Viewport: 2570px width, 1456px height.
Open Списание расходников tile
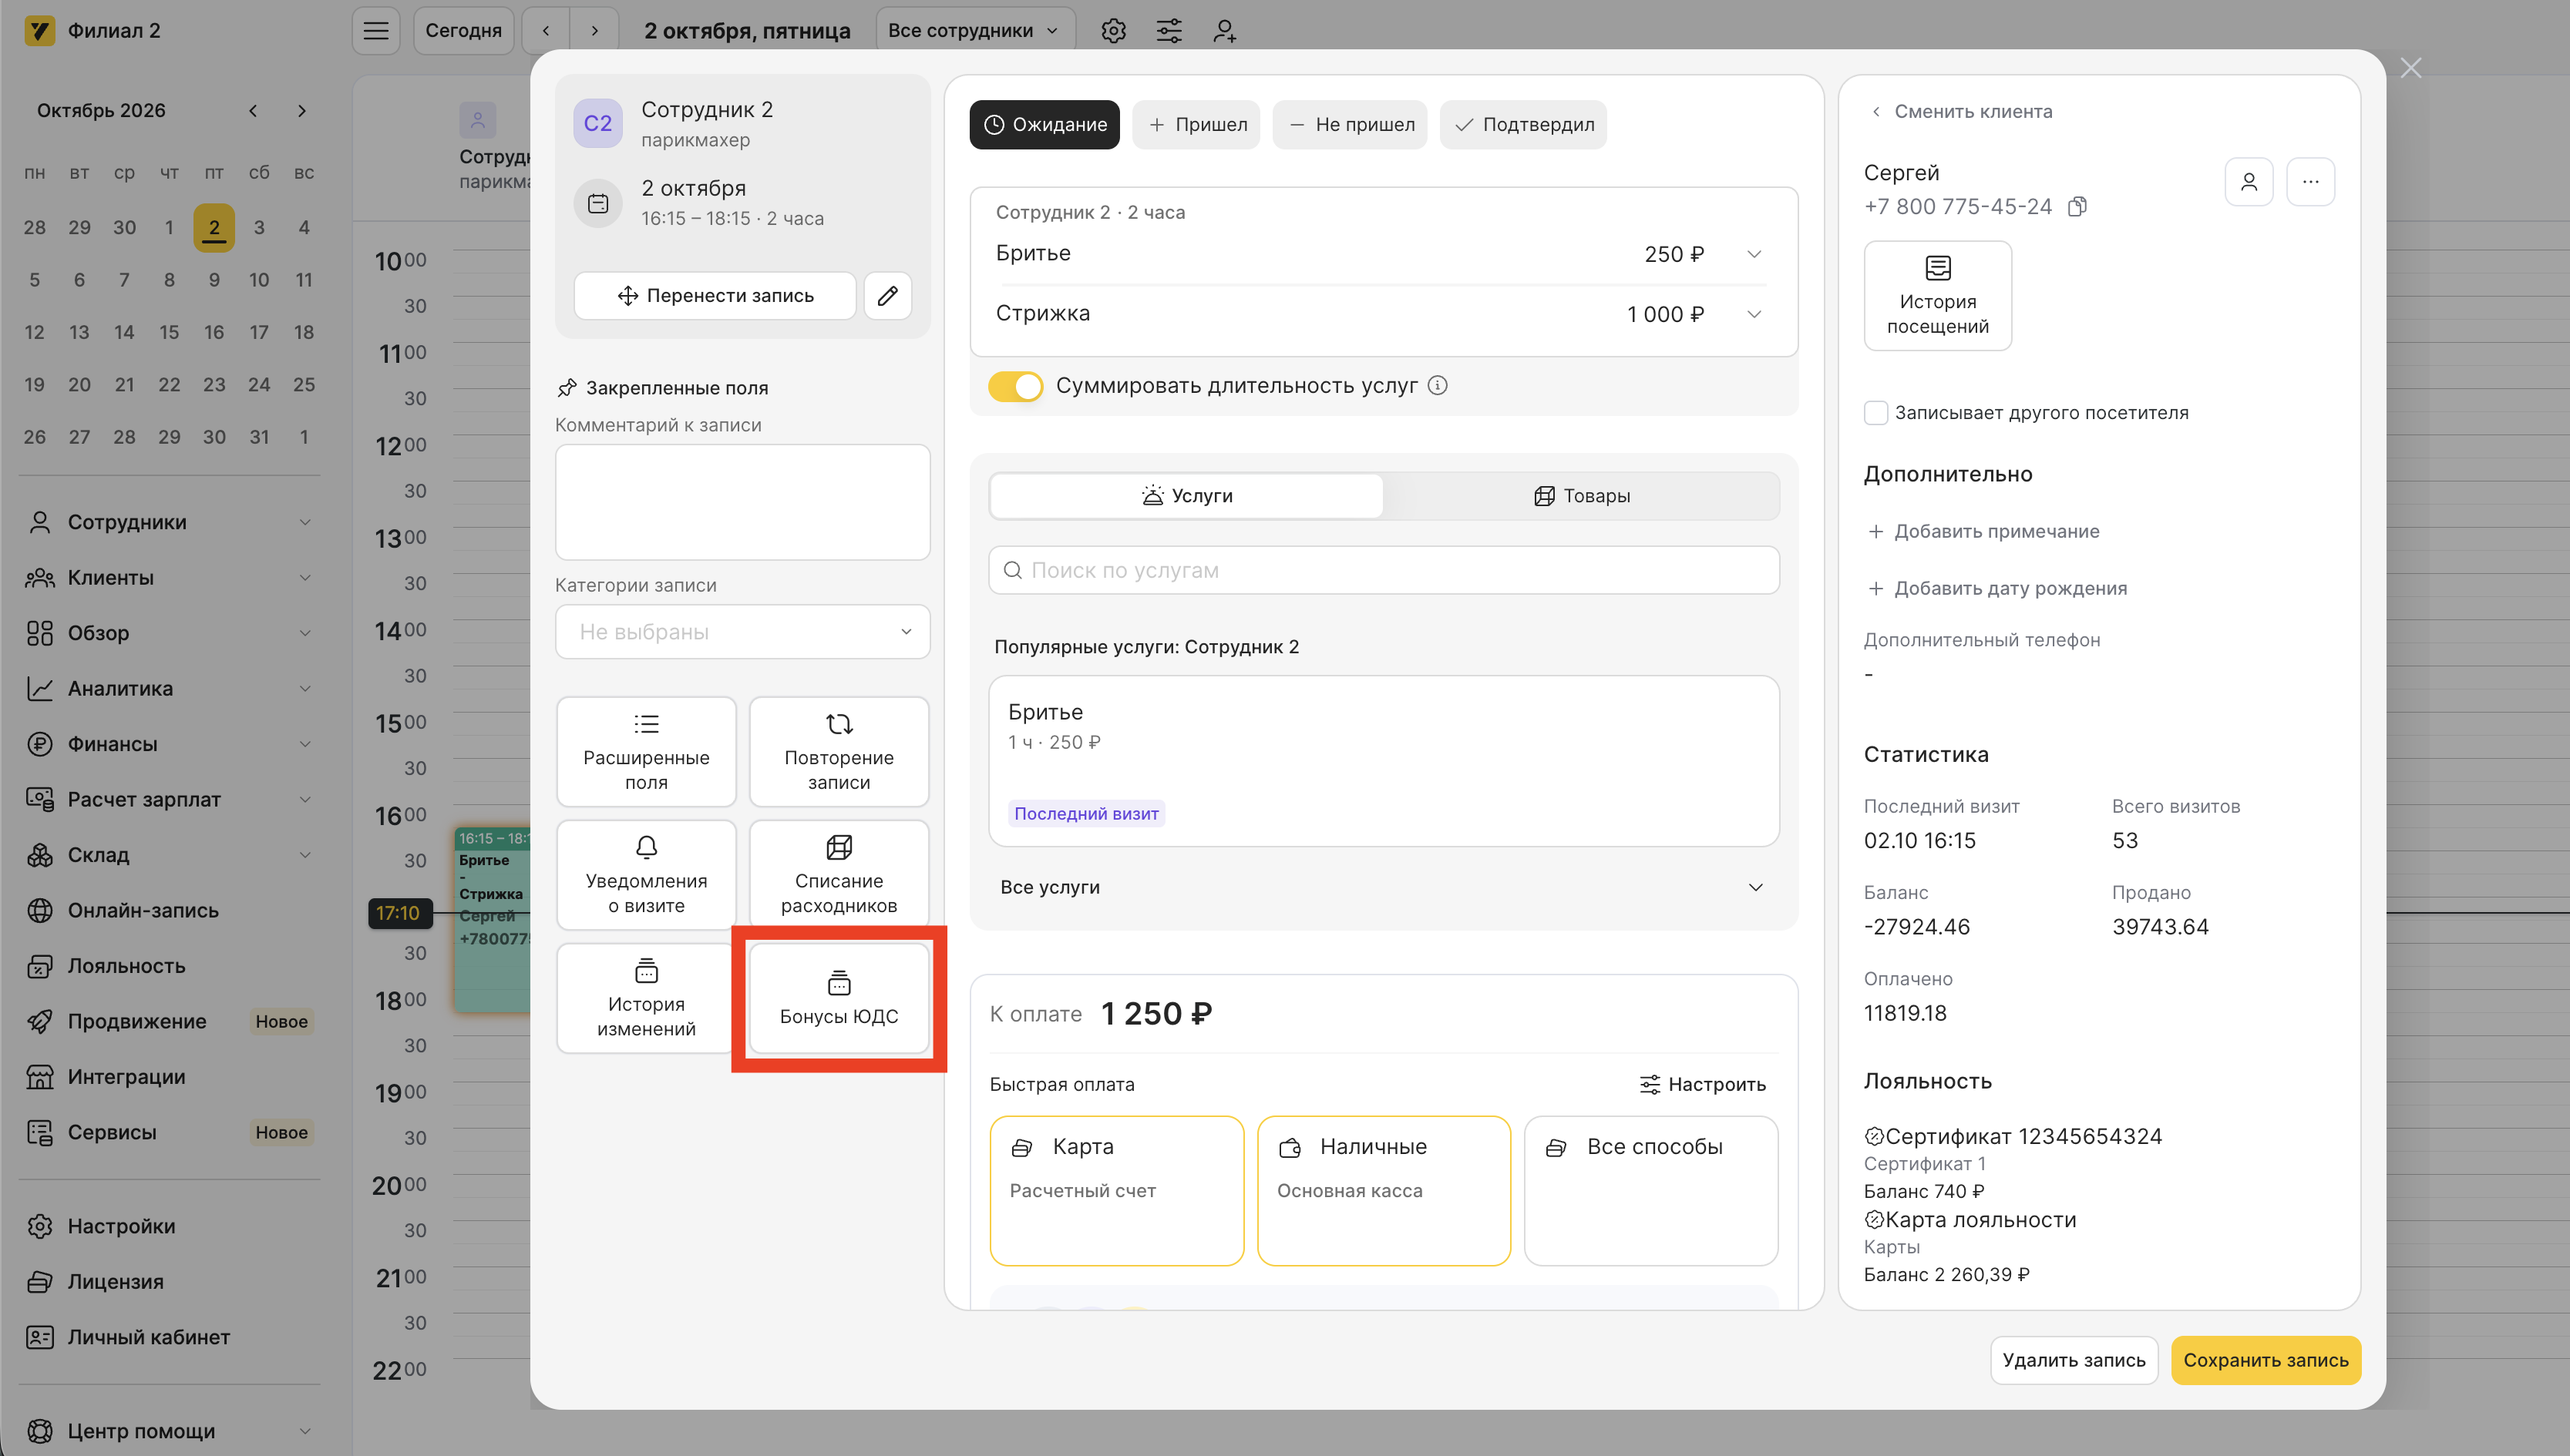[x=839, y=875]
